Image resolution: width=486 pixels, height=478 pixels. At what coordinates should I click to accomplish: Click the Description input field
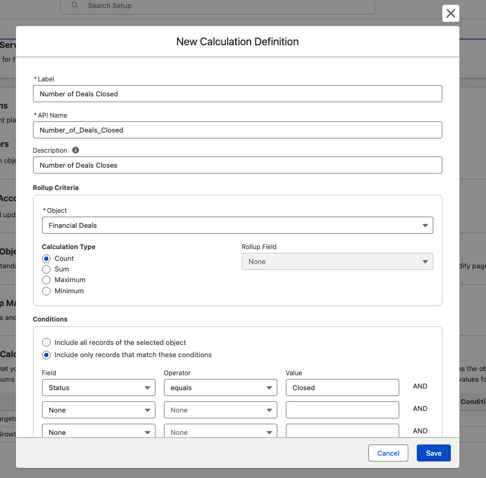click(237, 165)
